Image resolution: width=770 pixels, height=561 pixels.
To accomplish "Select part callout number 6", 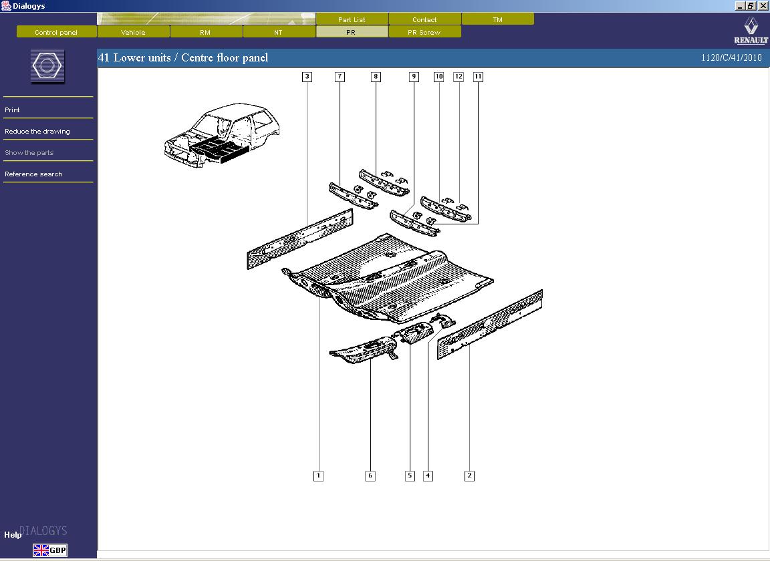I will pyautogui.click(x=370, y=476).
